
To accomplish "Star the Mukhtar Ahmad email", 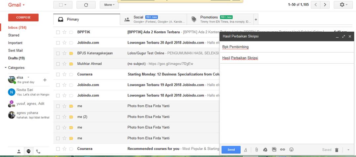I will click(65, 64).
